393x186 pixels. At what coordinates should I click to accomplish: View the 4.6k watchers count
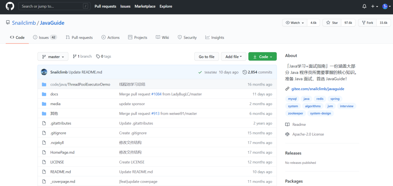[313, 23]
